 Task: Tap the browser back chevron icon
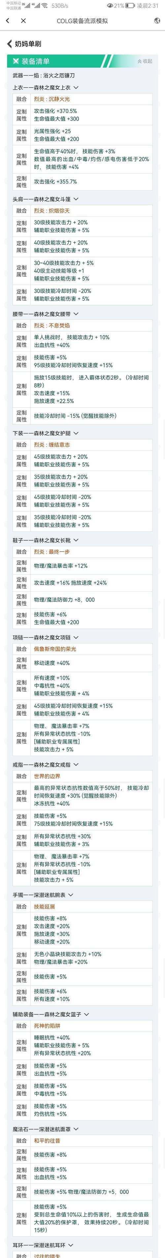pos(7,21)
